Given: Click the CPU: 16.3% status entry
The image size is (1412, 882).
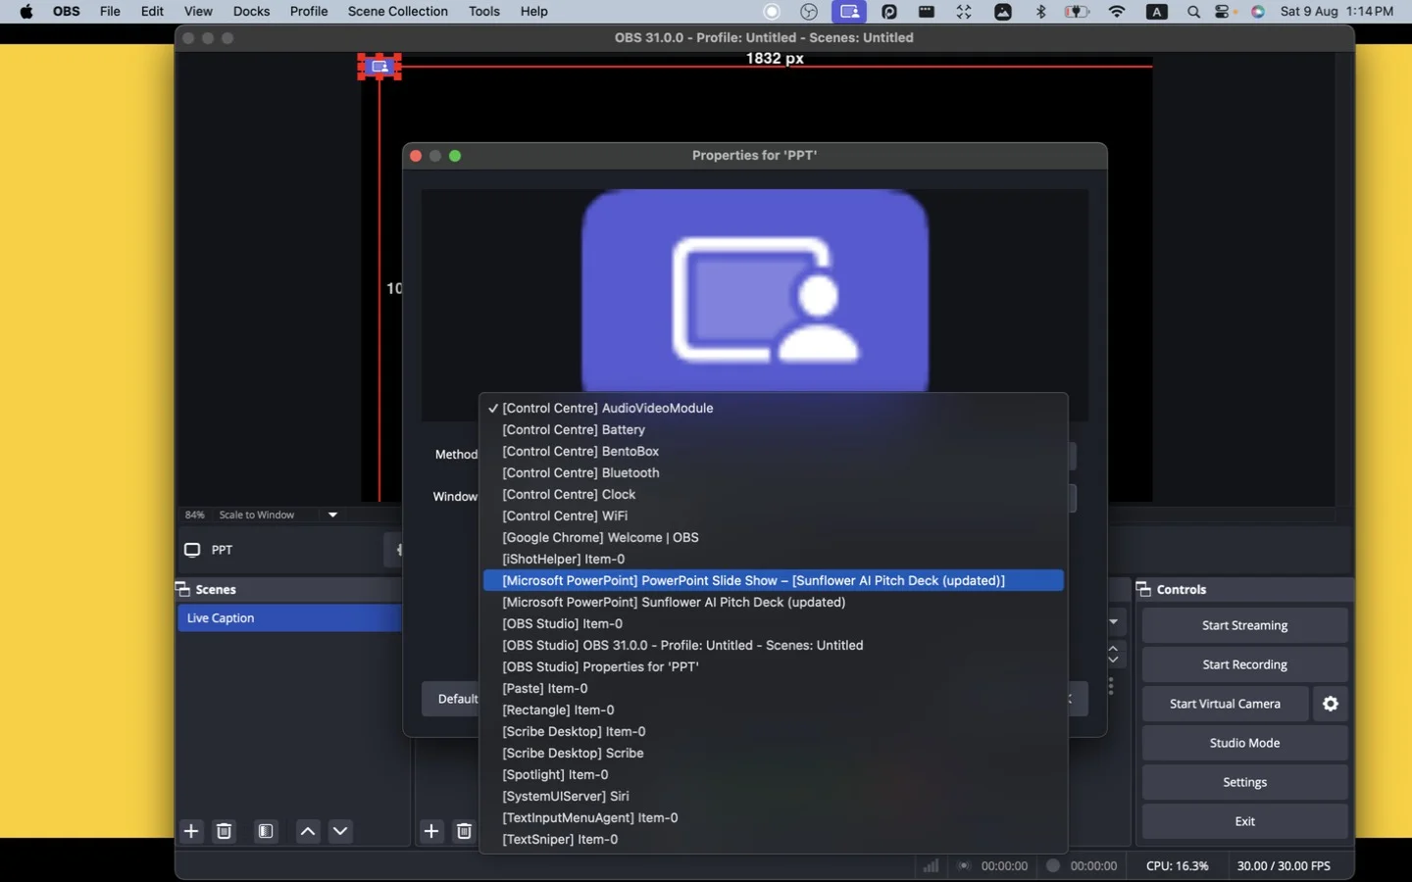Looking at the screenshot, I should [1177, 865].
